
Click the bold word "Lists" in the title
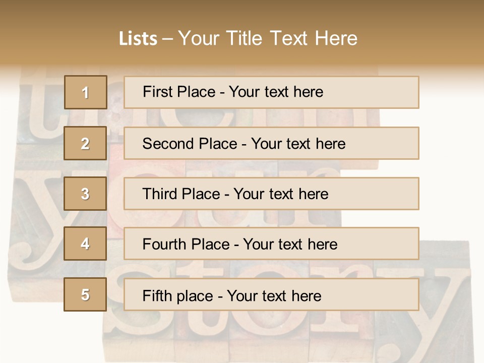point(138,39)
